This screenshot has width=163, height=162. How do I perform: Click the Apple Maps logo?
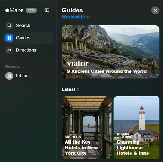[14, 10]
